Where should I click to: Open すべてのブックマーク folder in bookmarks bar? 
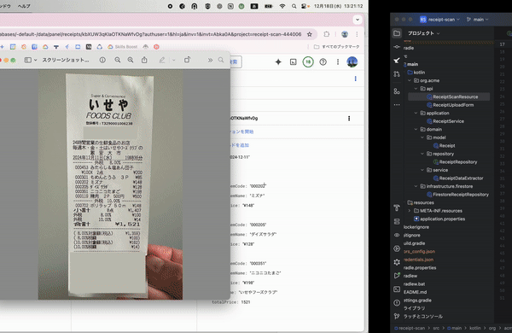click(337, 47)
